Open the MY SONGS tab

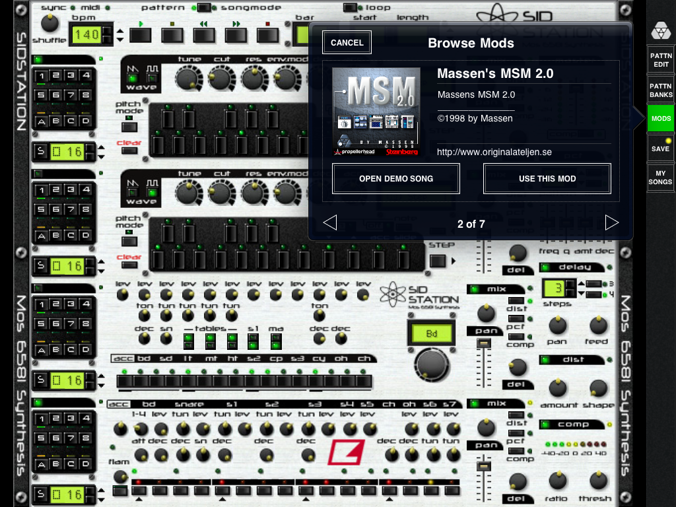click(x=660, y=178)
